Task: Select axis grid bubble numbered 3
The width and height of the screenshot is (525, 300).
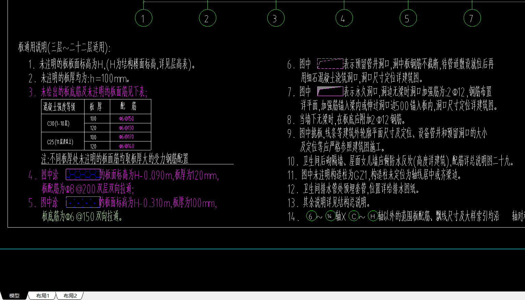Action: (276, 18)
